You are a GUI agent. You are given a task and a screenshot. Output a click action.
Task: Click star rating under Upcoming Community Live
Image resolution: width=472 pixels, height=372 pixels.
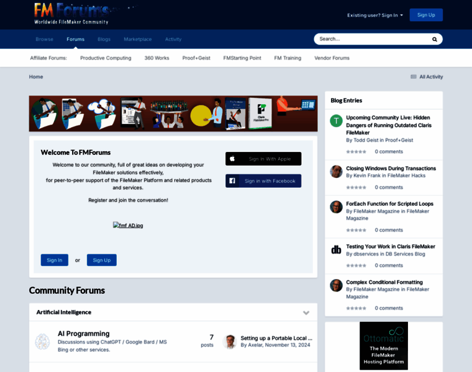pos(356,152)
